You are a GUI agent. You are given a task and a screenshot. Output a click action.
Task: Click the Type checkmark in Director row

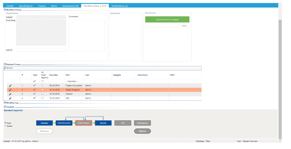point(34,94)
